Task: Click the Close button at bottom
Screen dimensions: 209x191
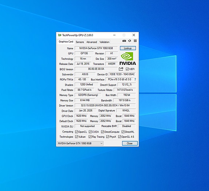Action: [x=130, y=143]
